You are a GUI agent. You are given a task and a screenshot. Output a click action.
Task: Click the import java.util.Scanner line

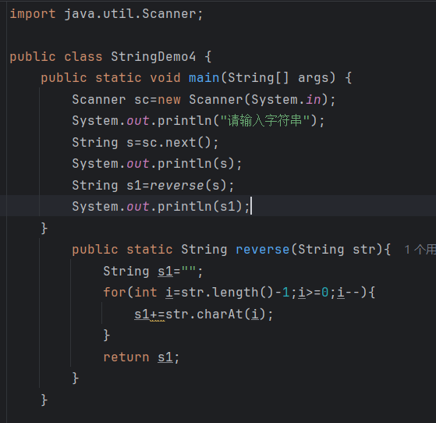pyautogui.click(x=107, y=14)
